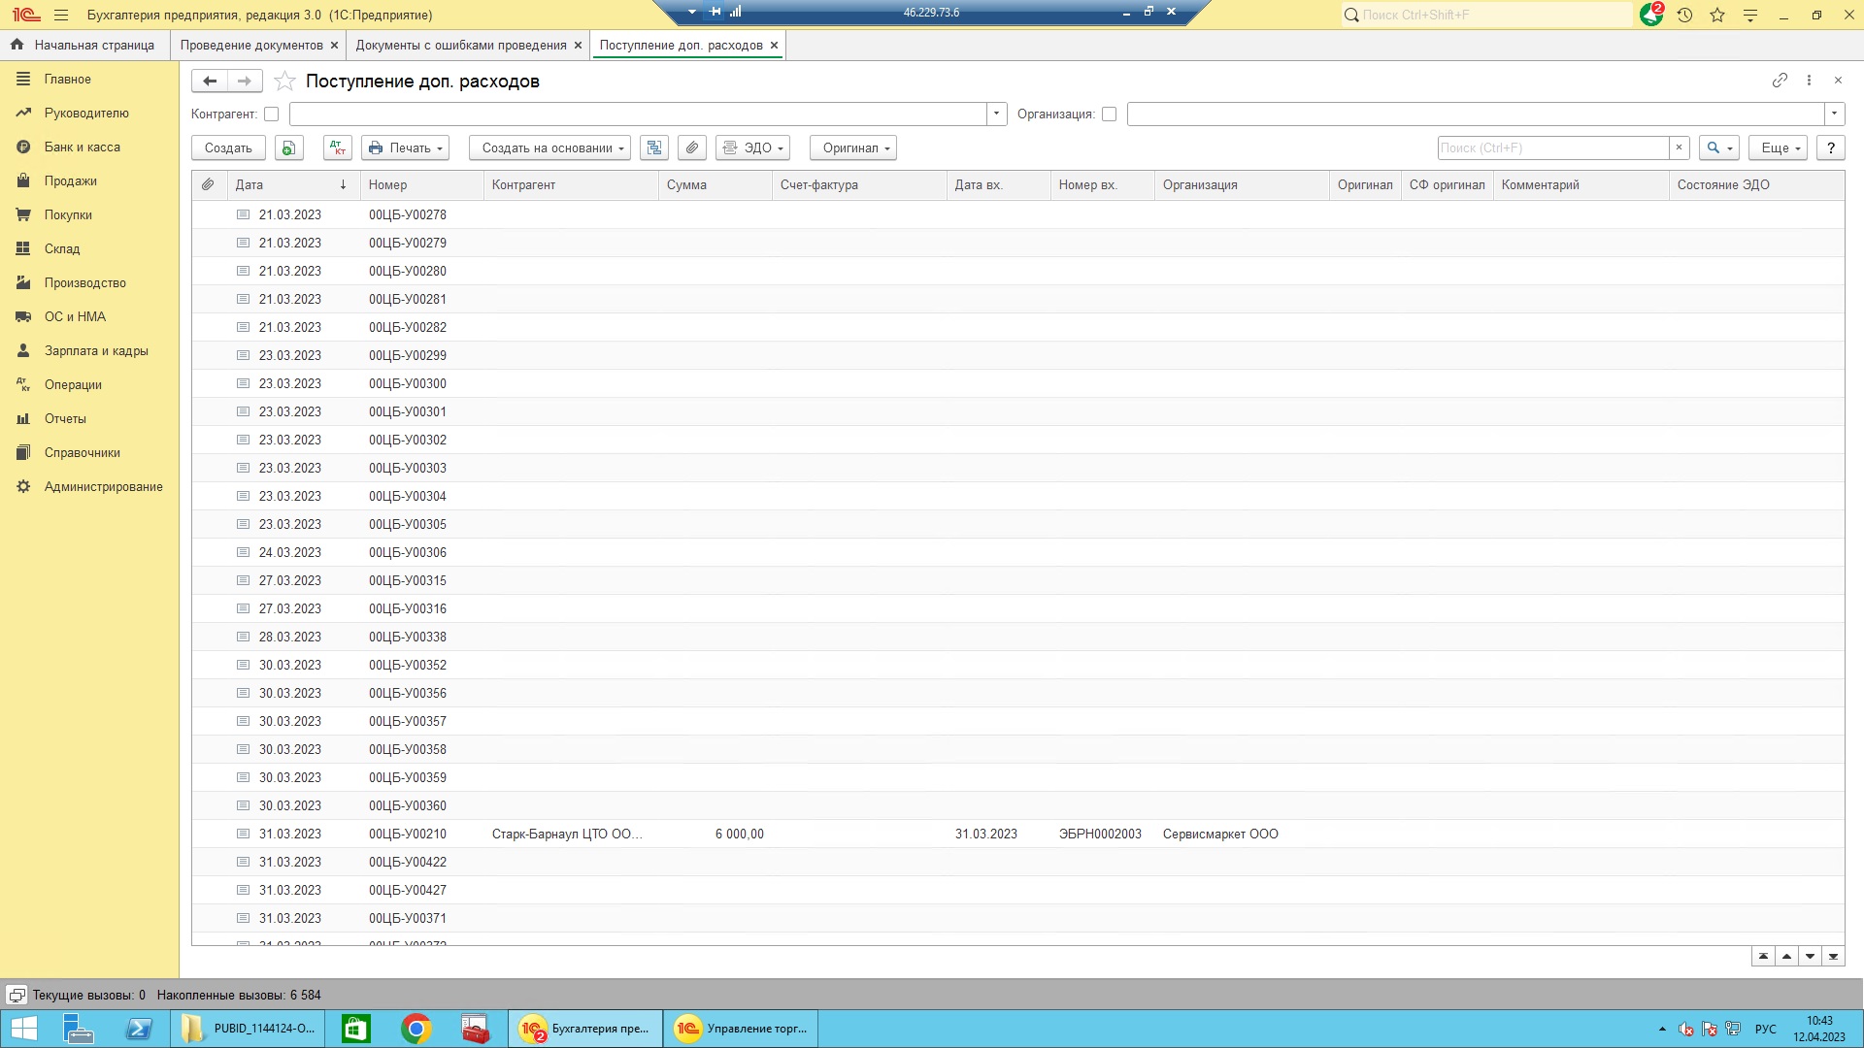Viewport: 1864px width, 1048px height.
Task: Open favorites star in title bar
Action: pos(1717,15)
